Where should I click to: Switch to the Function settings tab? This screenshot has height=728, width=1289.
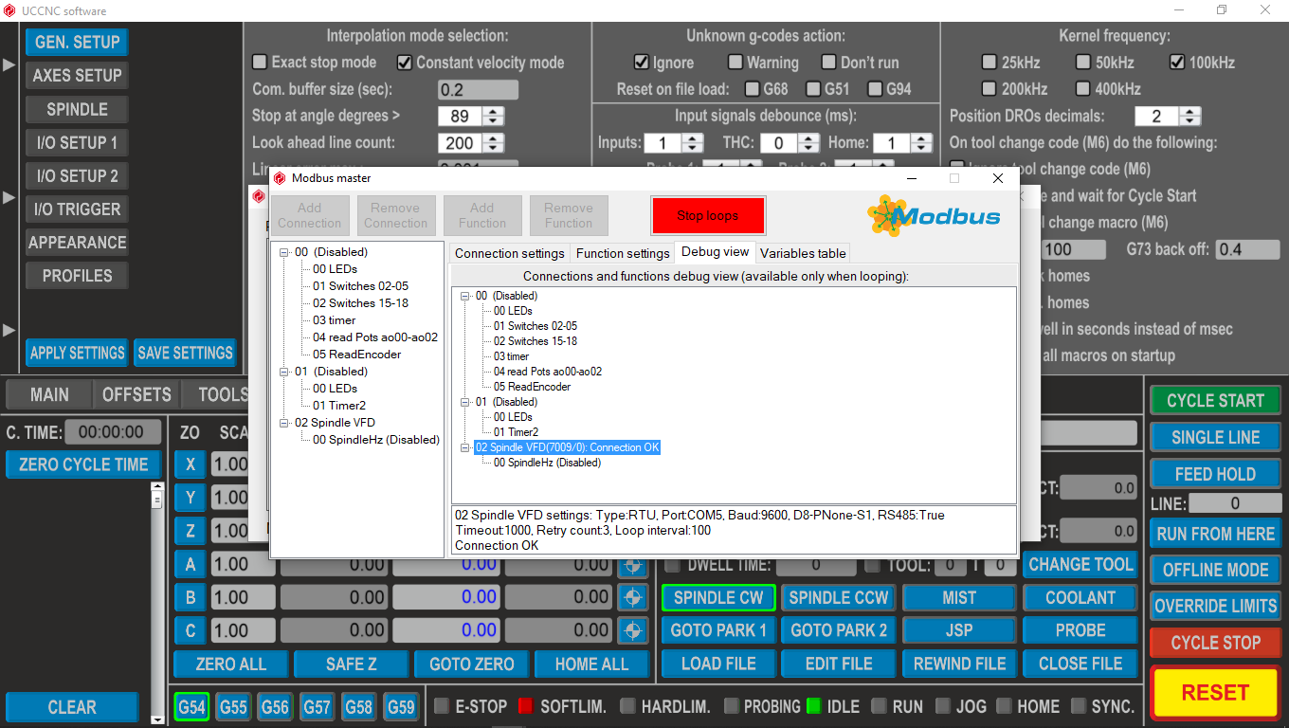(623, 253)
